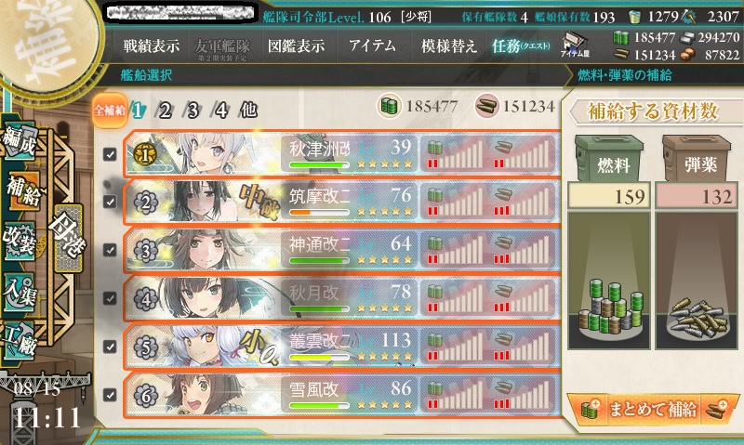Image resolution: width=744 pixels, height=445 pixels.
Task: Return to 母港 home port button
Action: coord(69,239)
